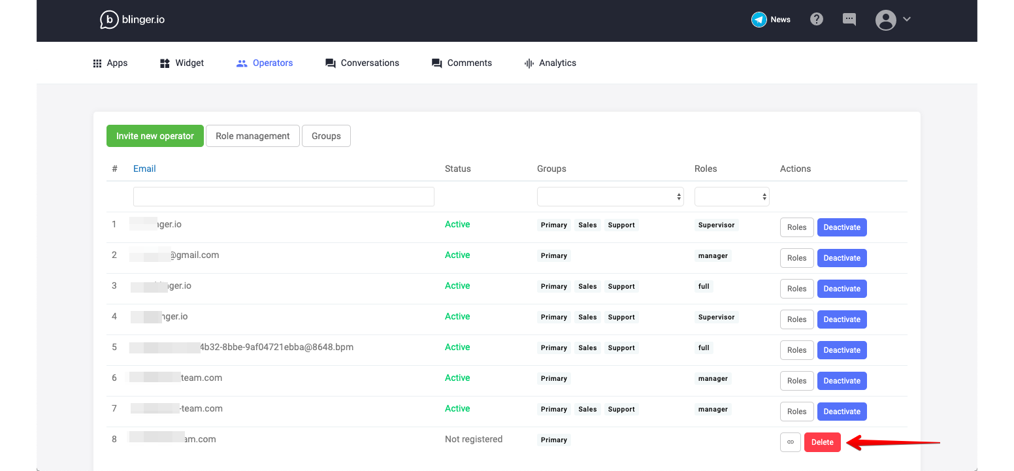Click the user avatar icon

tap(886, 20)
